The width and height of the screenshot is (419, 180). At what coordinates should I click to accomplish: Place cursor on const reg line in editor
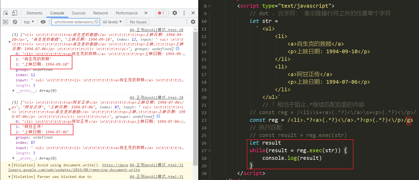pos(331,120)
